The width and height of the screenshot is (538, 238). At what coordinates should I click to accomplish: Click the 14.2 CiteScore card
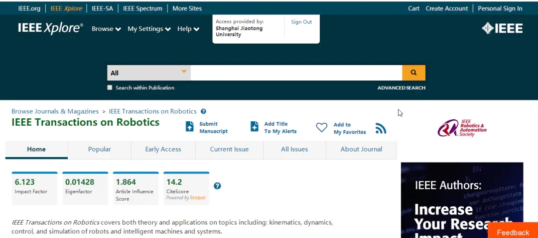pos(186,188)
